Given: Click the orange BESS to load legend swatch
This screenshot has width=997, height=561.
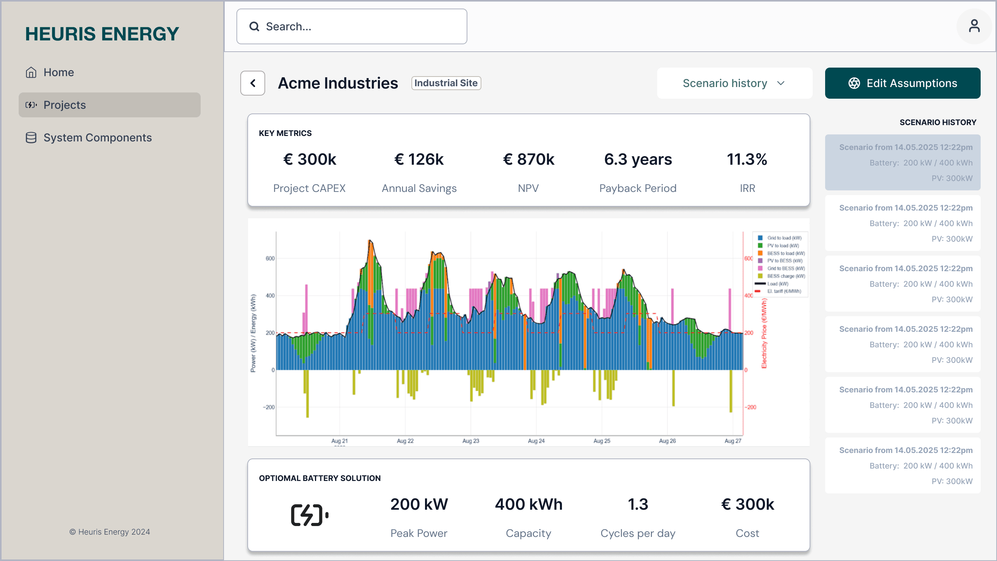Looking at the screenshot, I should point(760,253).
